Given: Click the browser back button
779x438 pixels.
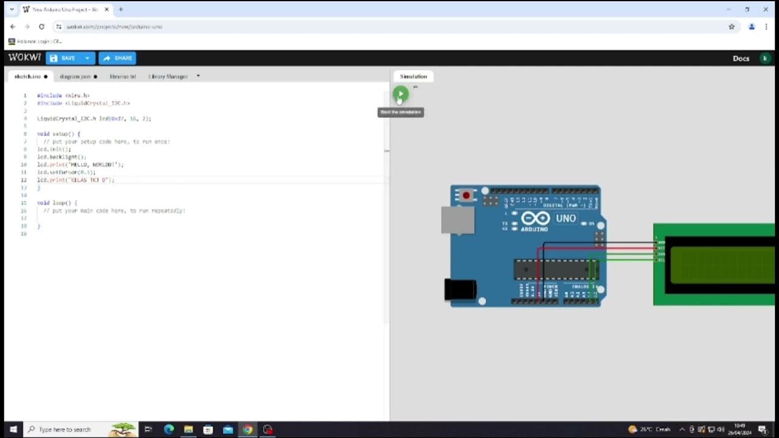Looking at the screenshot, I should click(x=13, y=27).
